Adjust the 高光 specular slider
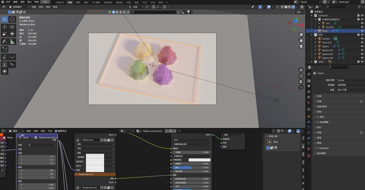Screen dimensions: 365x190 pos(191,167)
